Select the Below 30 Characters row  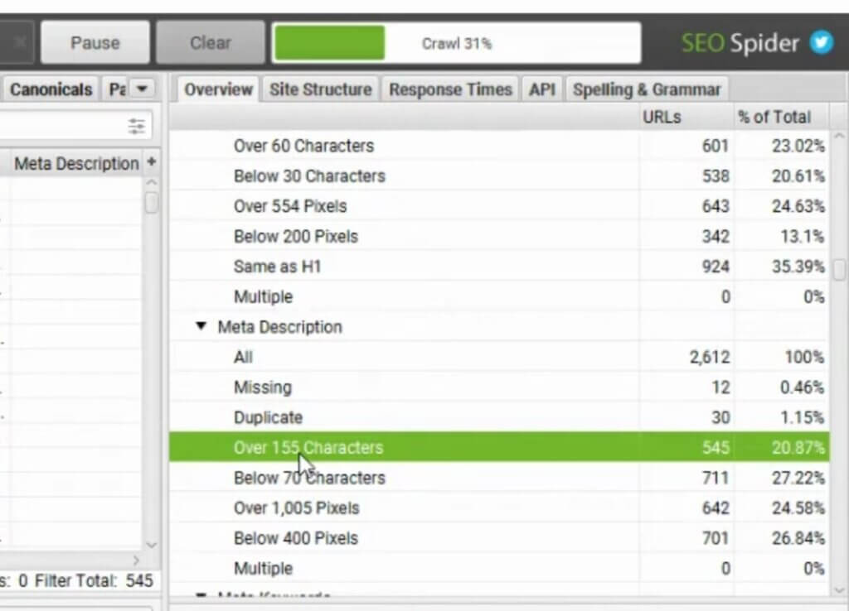499,176
